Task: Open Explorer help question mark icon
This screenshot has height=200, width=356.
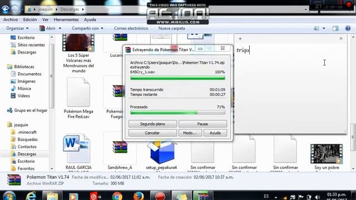Action: point(348,28)
